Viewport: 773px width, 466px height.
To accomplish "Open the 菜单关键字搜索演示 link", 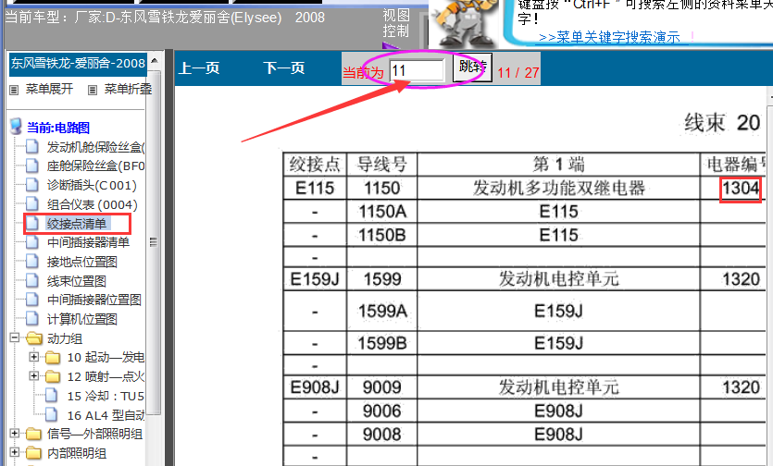I will coord(609,37).
